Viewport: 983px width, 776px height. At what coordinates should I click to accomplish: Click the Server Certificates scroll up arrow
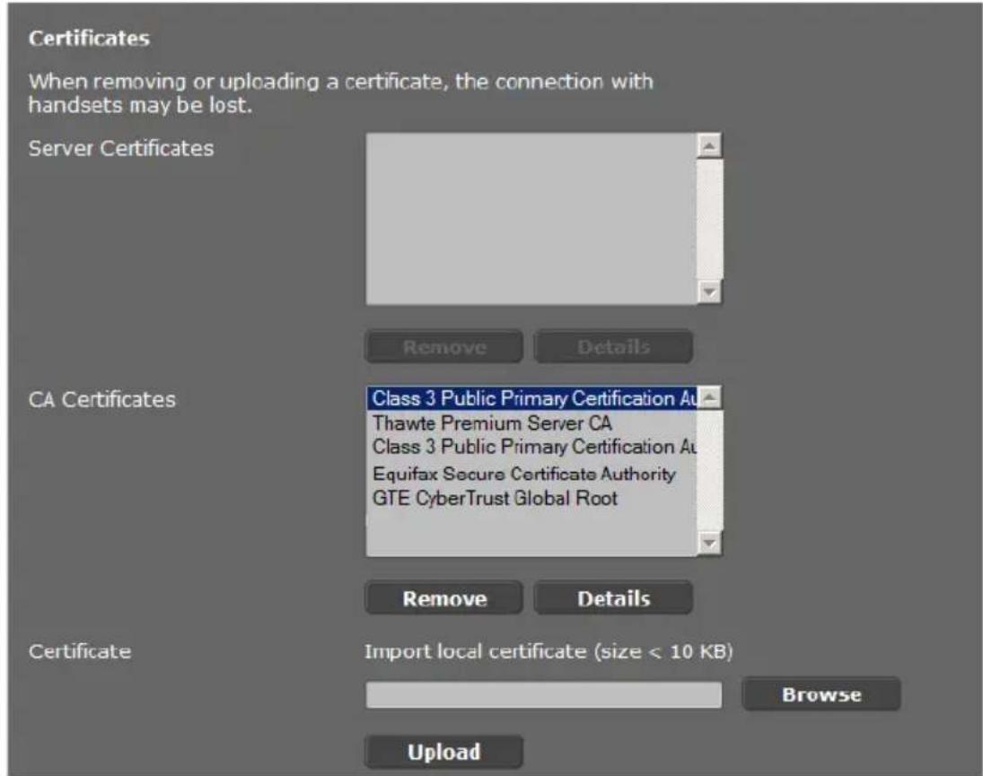click(x=709, y=146)
